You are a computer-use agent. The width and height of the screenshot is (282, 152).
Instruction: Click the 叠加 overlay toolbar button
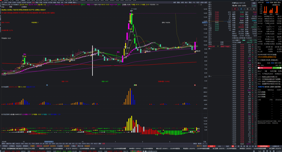coord(179,3)
